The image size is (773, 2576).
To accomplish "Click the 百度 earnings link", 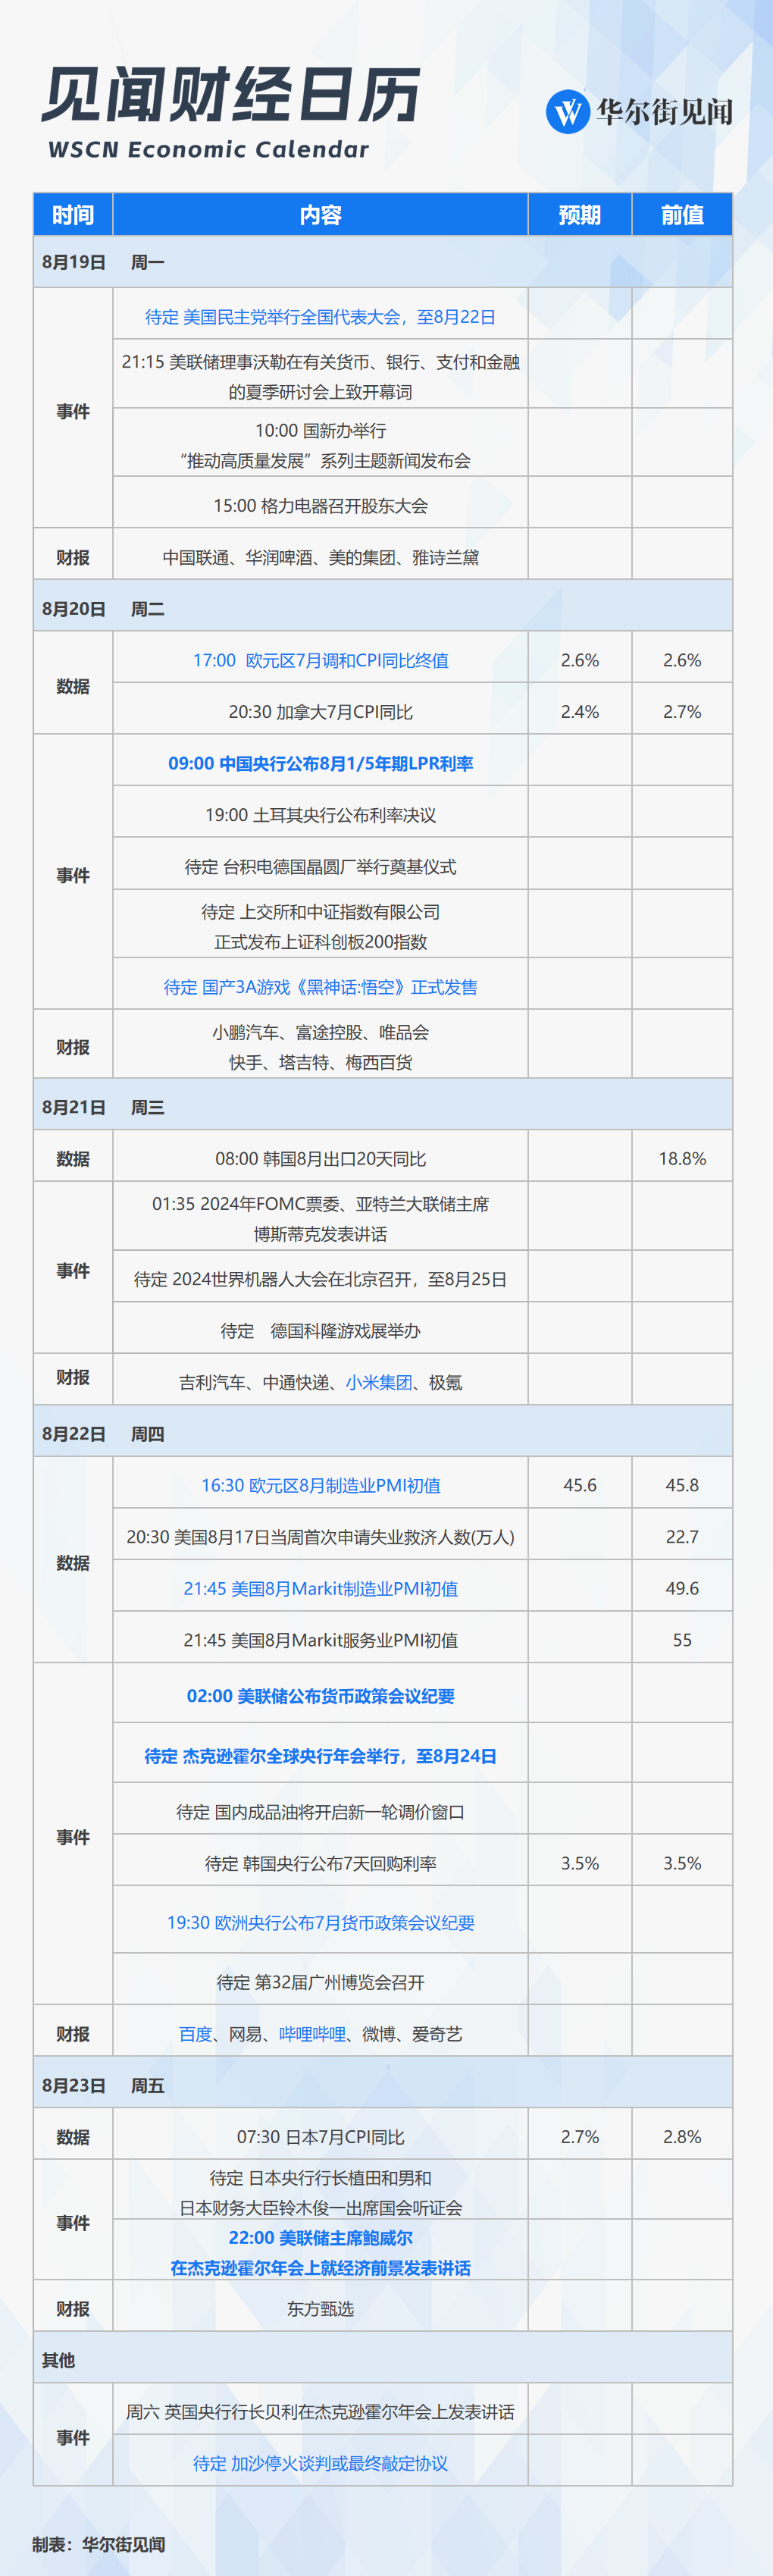I will click(195, 2034).
